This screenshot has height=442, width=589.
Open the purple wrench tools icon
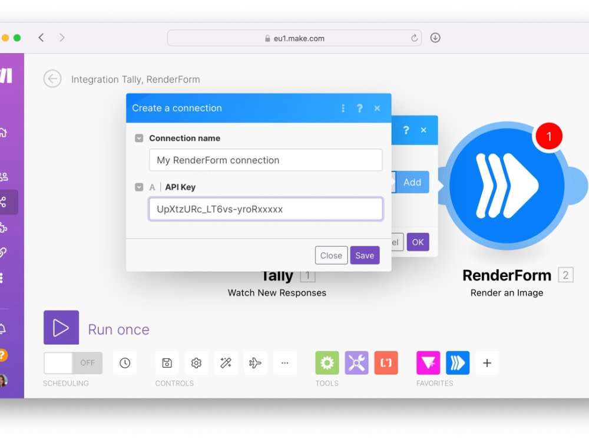tap(356, 362)
